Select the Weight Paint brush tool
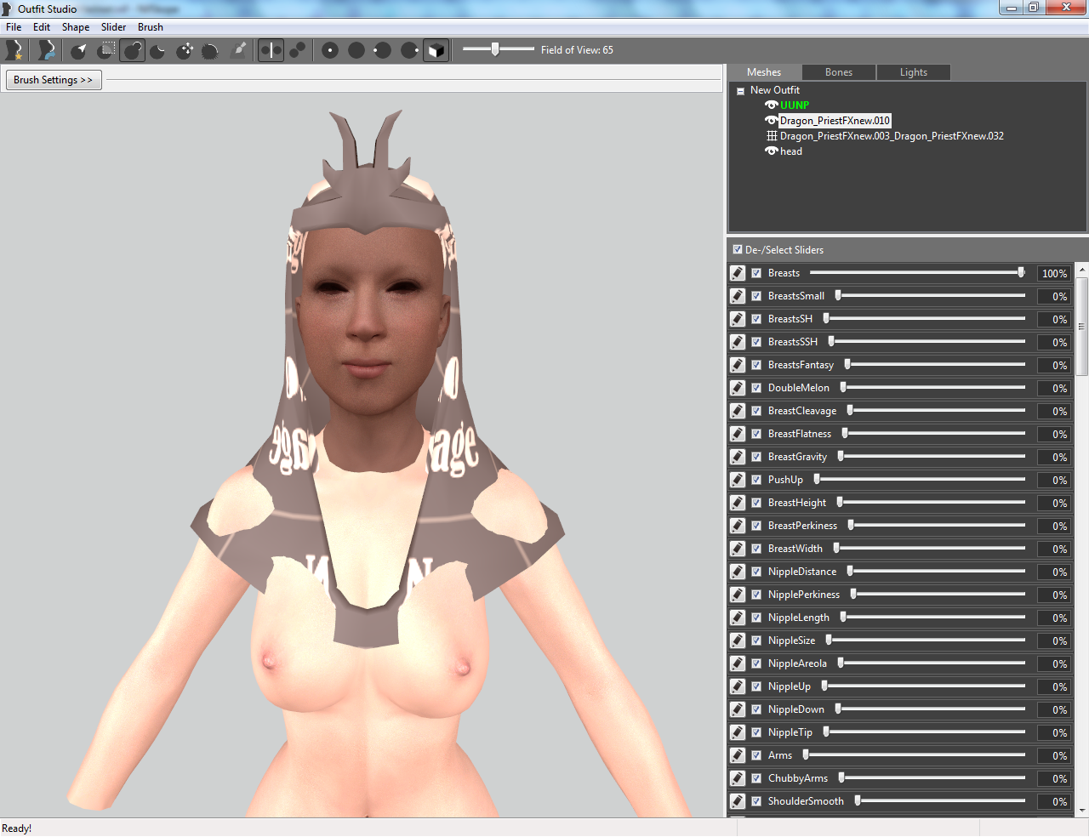The width and height of the screenshot is (1089, 837). click(x=240, y=50)
